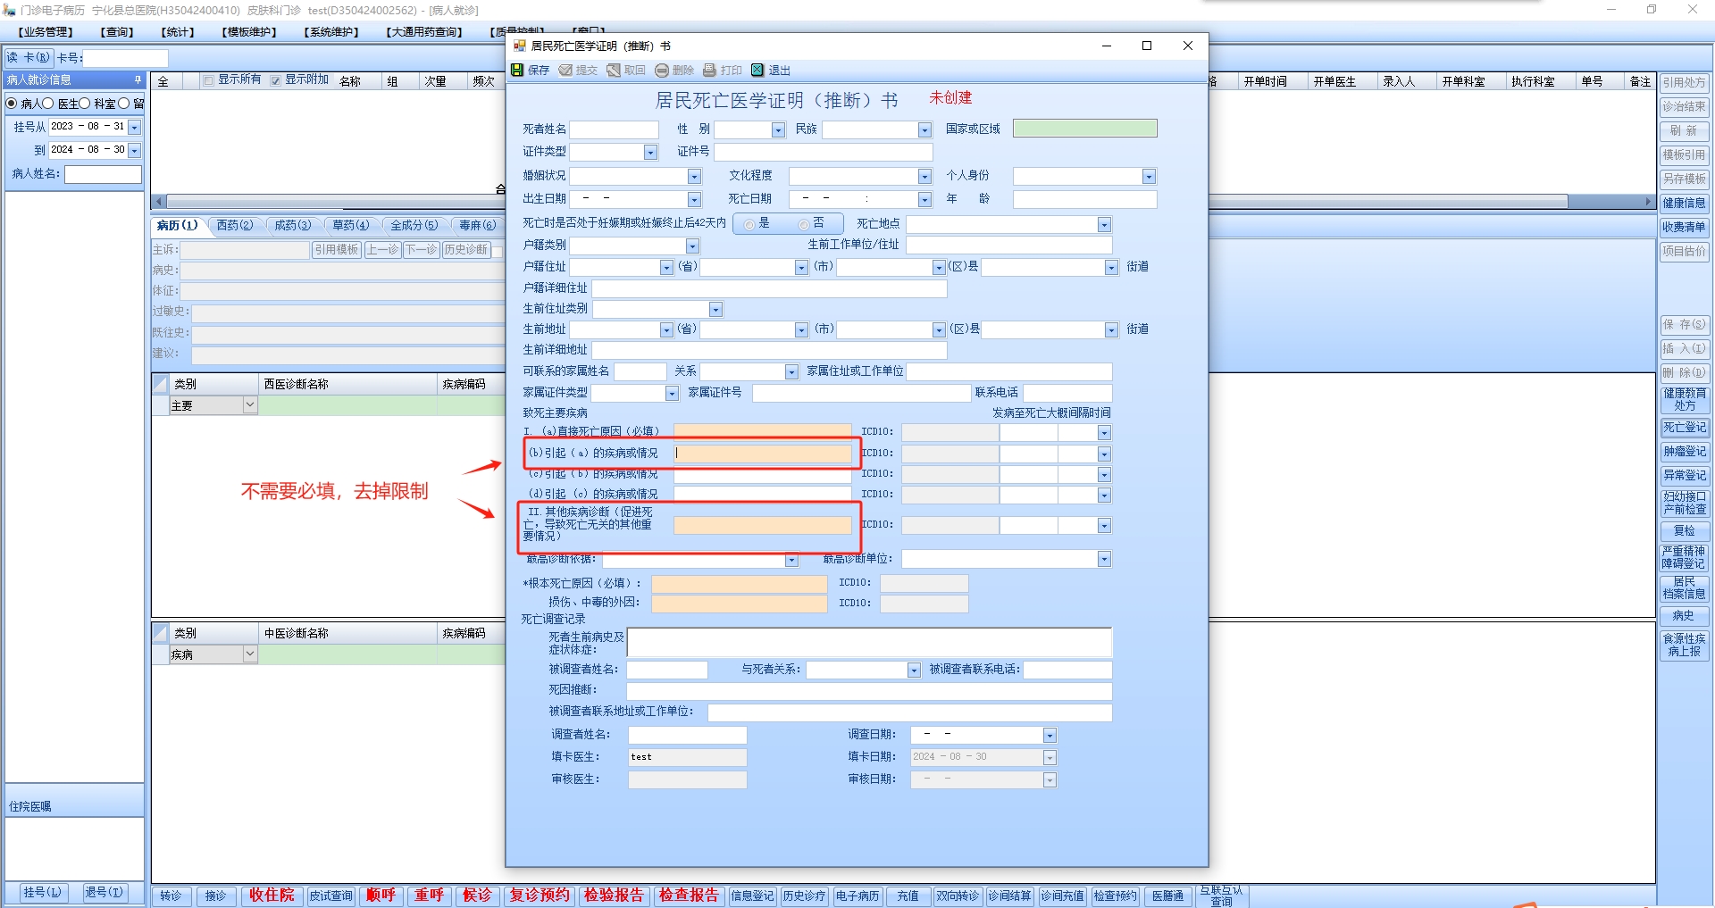Viewport: 1715px width, 908px height.
Task: Click the 读卡(R) button
Action: tap(29, 58)
